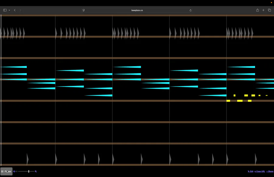Click the page reader icon in address bar
The height and width of the screenshot is (177, 274).
[84, 10]
